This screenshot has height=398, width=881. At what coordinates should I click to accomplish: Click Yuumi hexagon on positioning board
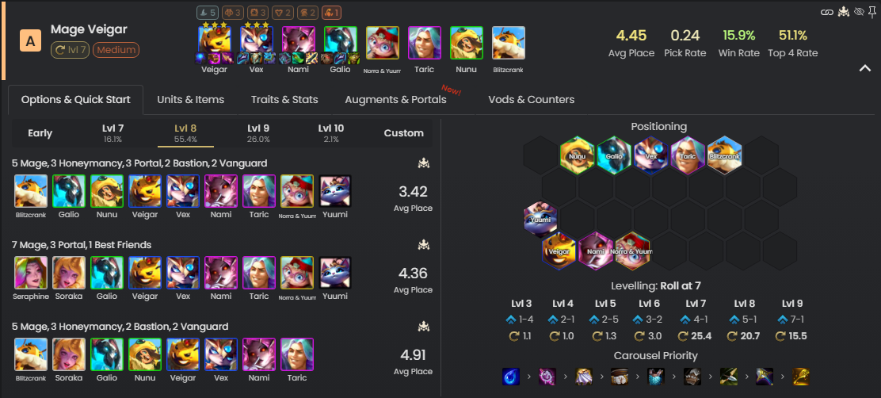point(540,219)
